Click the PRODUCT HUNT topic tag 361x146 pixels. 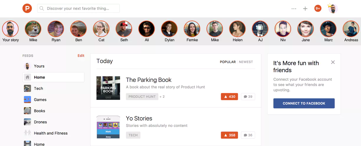[142, 97]
